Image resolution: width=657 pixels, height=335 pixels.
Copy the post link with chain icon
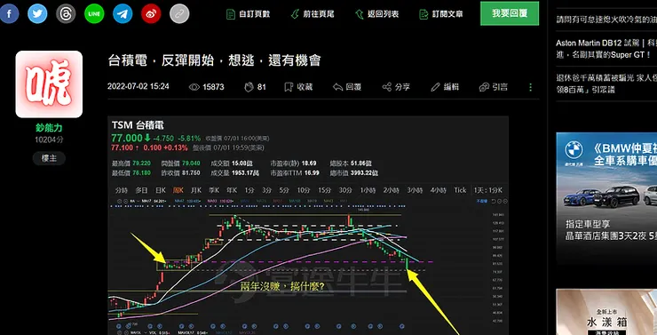[179, 14]
